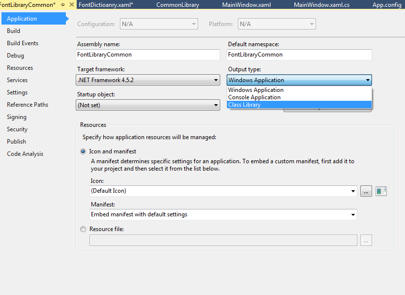
Task: Open the Code Analysis section
Action: coord(25,153)
